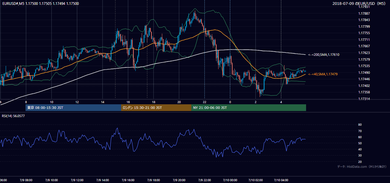The height and width of the screenshot is (183, 390).
Task: Click bottom date label 7/9 20:00
Action: [179, 180]
